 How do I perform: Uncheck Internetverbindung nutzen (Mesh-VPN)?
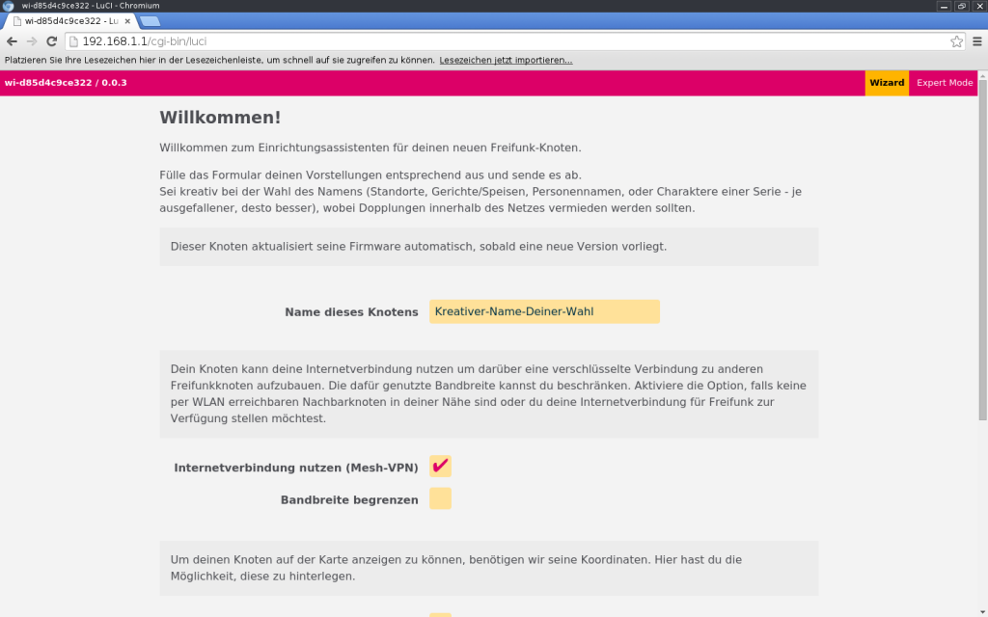coord(440,467)
